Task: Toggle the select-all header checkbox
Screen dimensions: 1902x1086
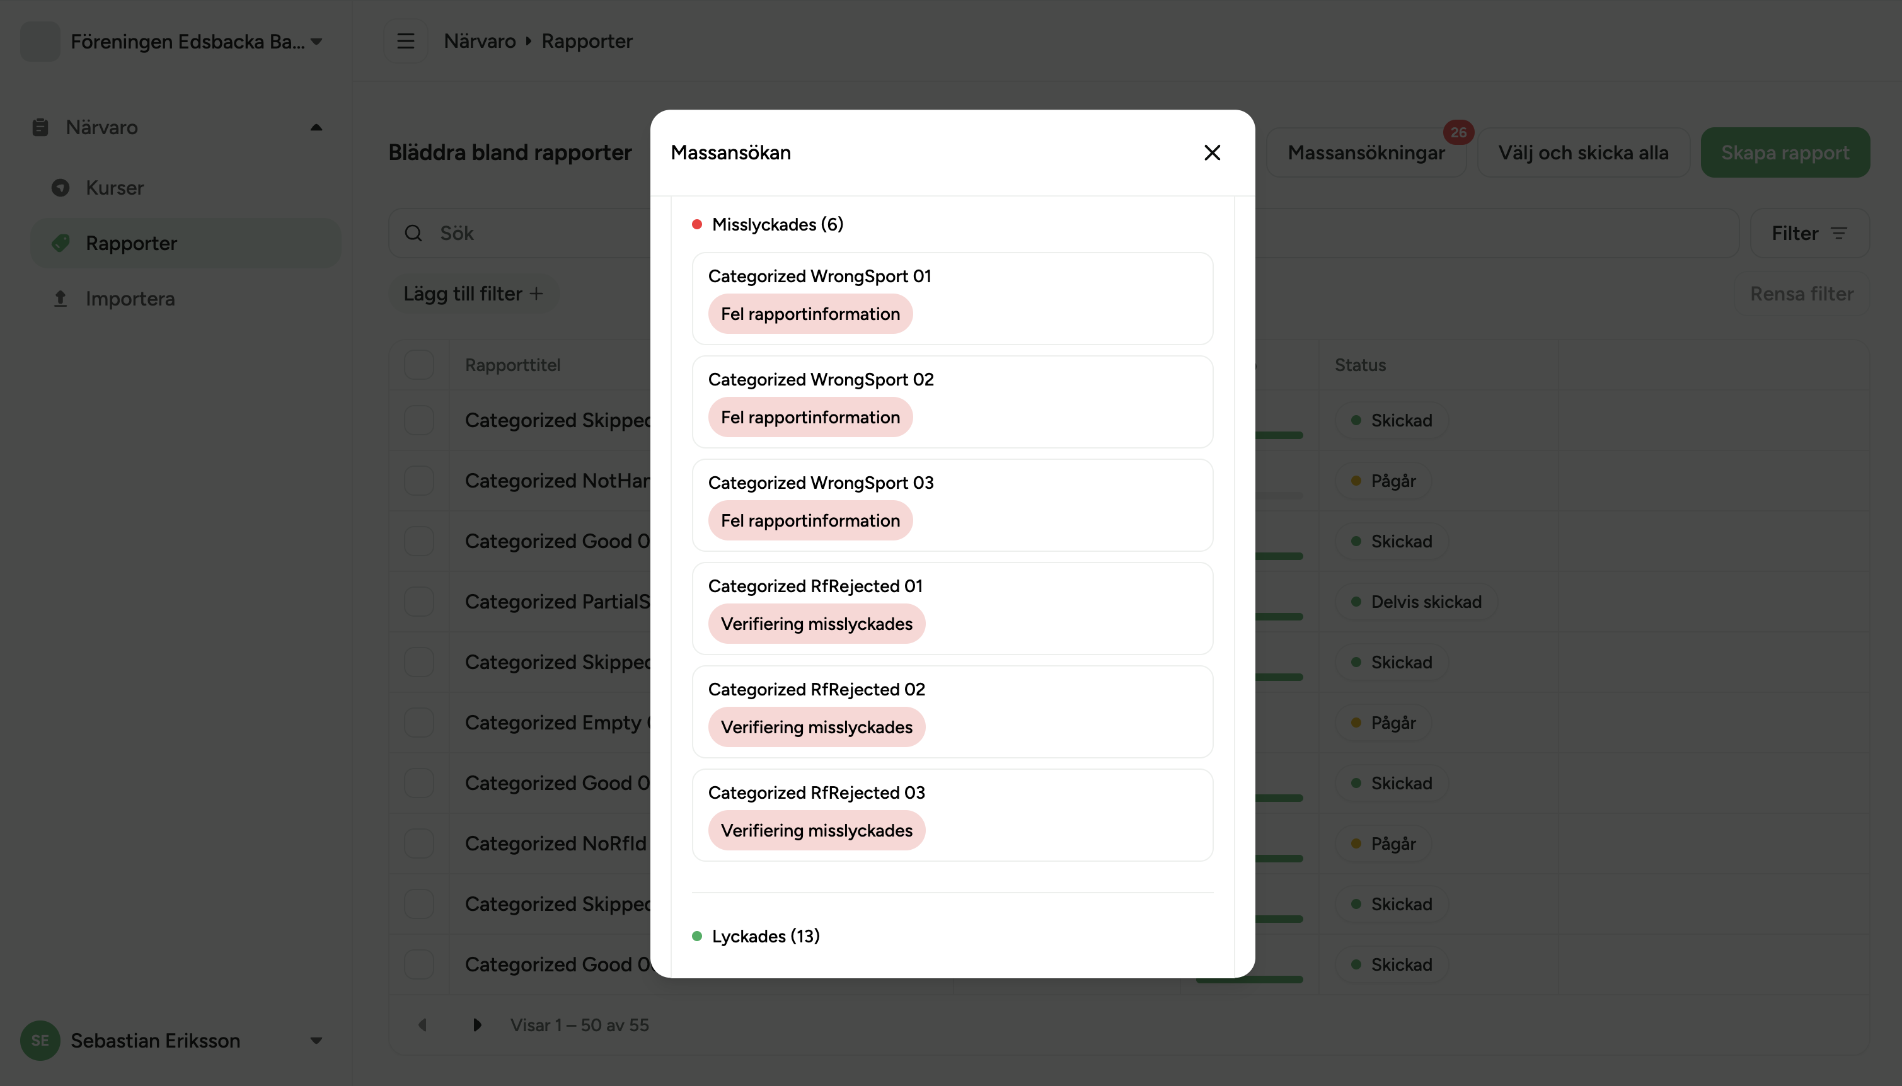Action: [x=418, y=365]
